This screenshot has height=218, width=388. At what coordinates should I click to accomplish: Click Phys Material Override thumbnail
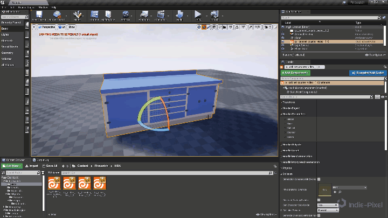tap(324, 189)
